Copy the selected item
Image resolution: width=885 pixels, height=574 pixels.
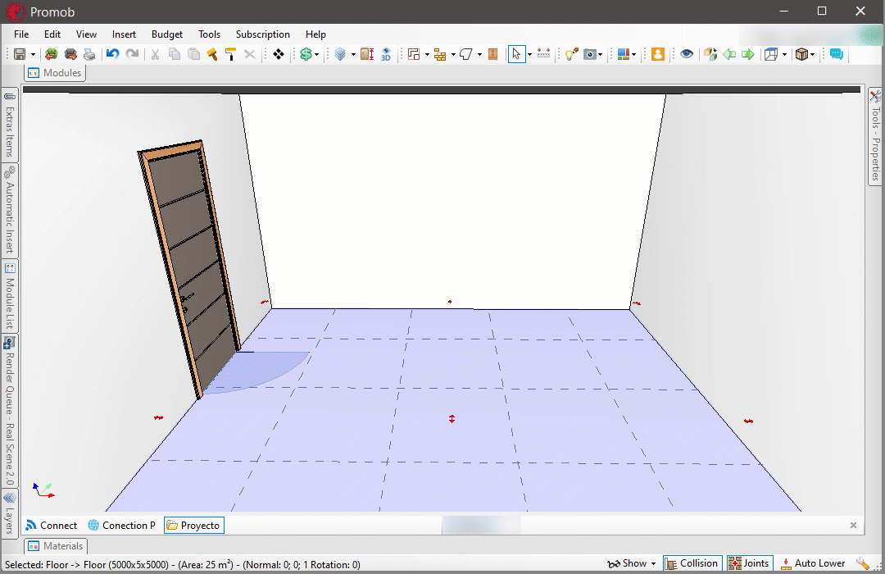pyautogui.click(x=175, y=54)
